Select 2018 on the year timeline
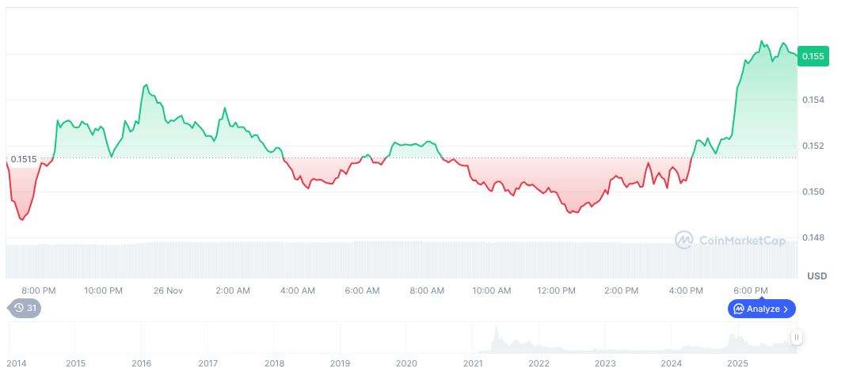Viewport: 849px width, 372px height. coord(274,363)
